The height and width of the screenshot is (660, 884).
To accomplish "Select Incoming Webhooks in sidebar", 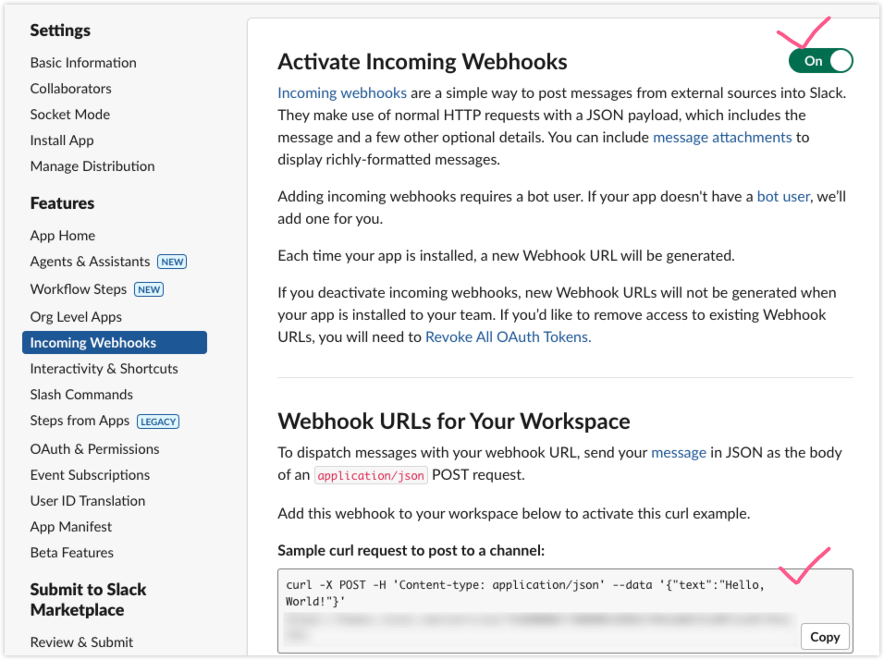I will (115, 343).
